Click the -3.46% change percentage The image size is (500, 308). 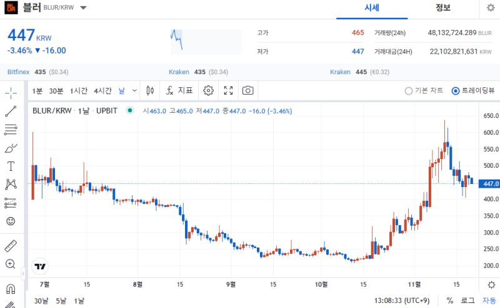click(x=20, y=51)
